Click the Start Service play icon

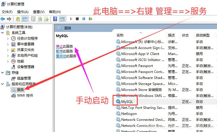click(x=71, y=19)
